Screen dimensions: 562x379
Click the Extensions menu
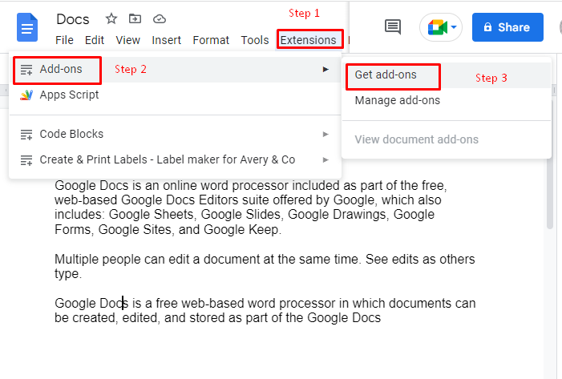(x=308, y=40)
